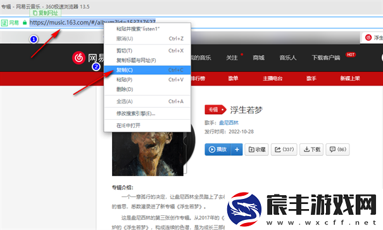Viewport: 383px width, 230px height.
Task: Choose 全选(A) in the context menu
Action: (x=148, y=101)
